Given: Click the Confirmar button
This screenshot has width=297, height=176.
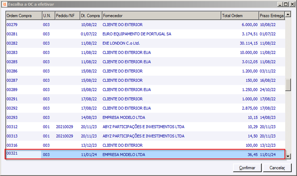Looking at the screenshot, I should (x=247, y=168).
